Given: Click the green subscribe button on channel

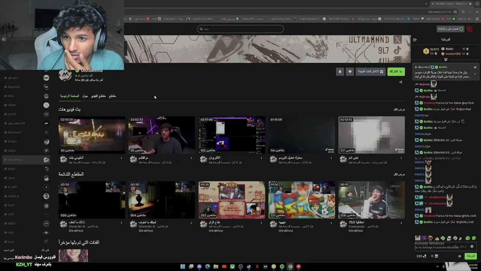Looking at the screenshot, I should click(396, 72).
